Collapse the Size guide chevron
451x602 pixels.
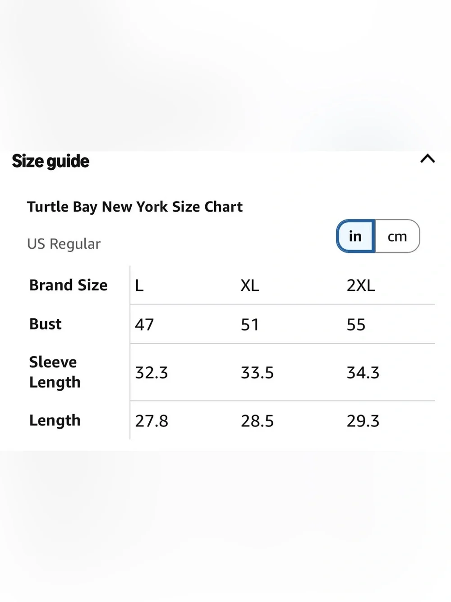click(428, 159)
